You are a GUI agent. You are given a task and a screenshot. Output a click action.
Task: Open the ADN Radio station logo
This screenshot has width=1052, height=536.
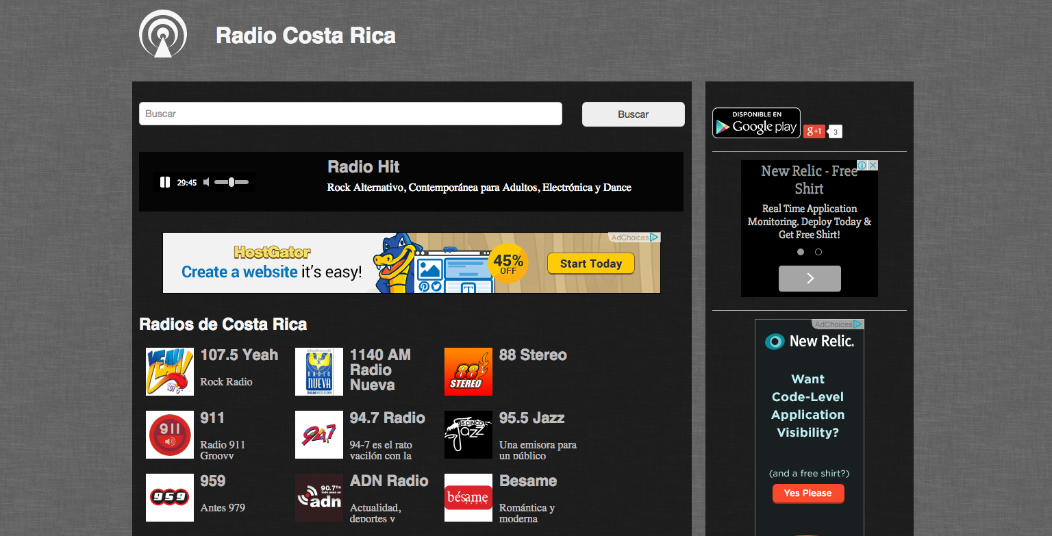[319, 498]
